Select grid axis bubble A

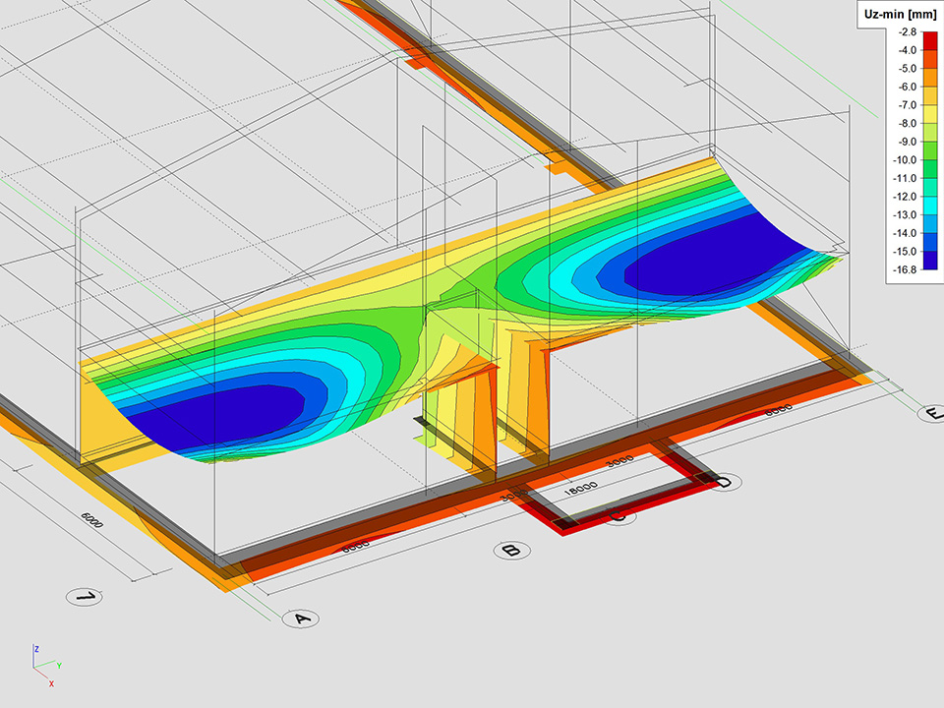tap(301, 619)
